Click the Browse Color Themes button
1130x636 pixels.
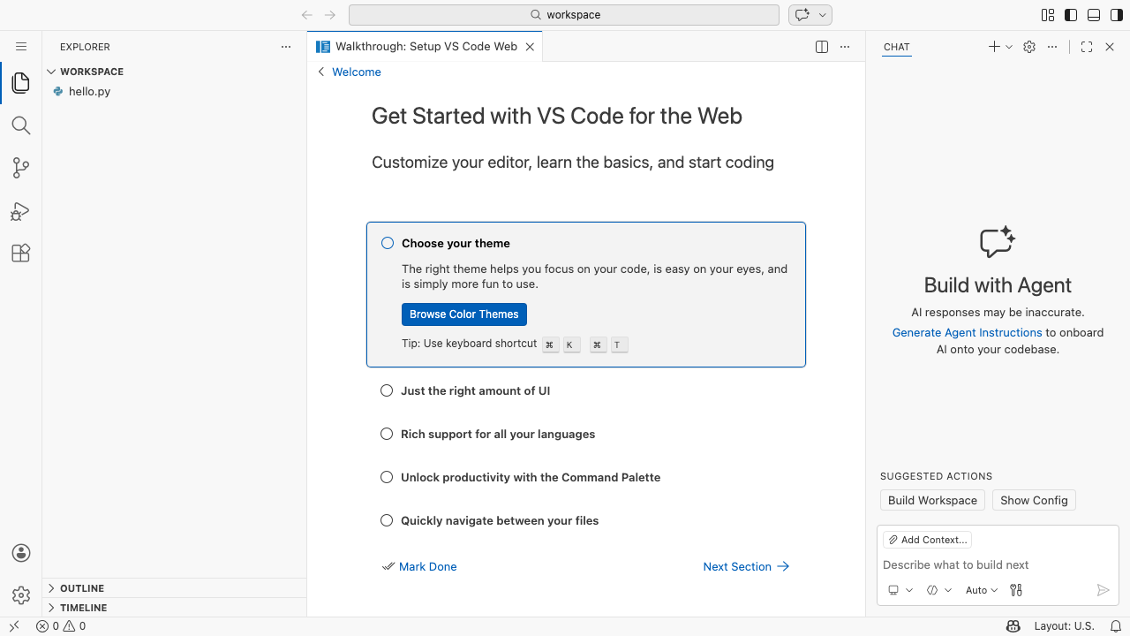(464, 314)
